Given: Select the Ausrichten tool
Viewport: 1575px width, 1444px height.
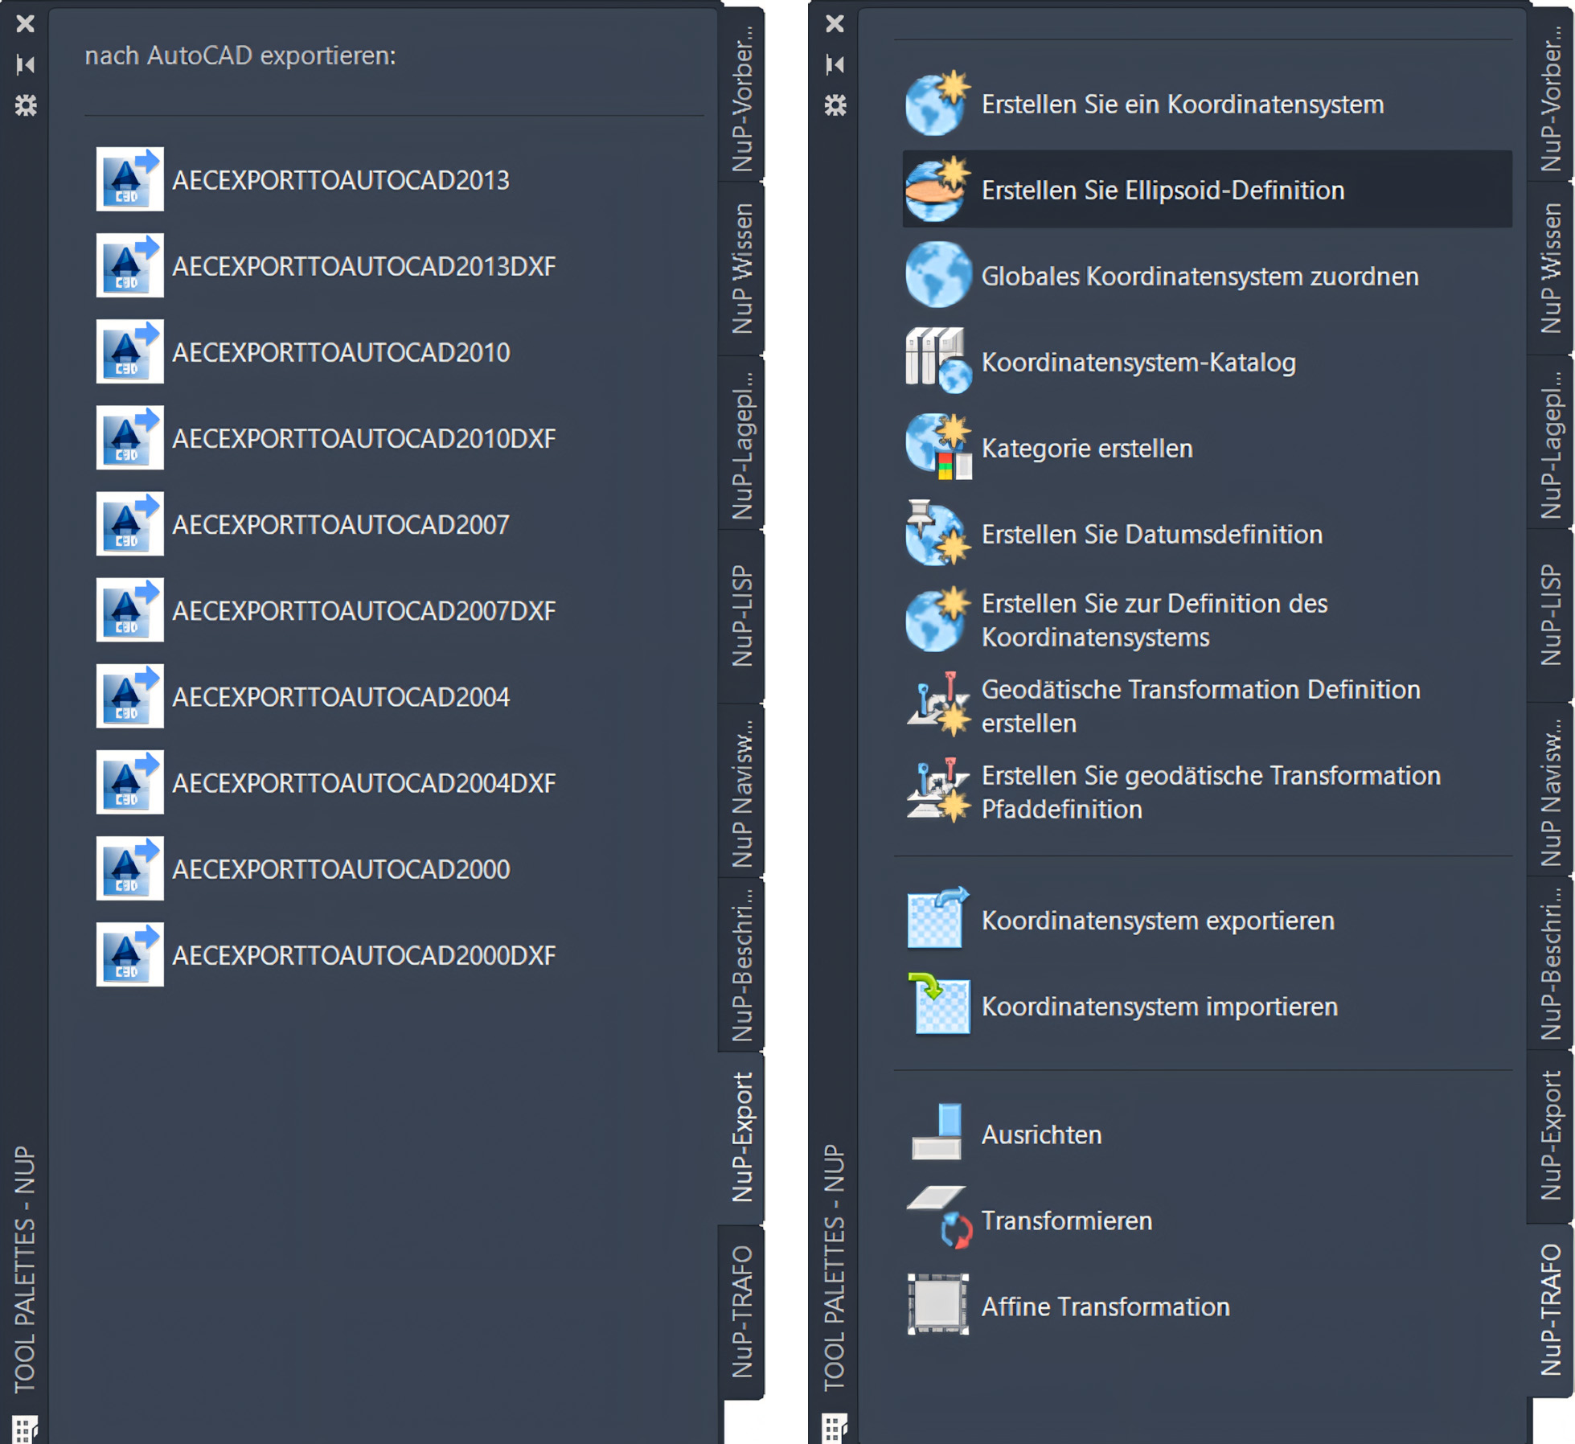Looking at the screenshot, I should 1040,1134.
